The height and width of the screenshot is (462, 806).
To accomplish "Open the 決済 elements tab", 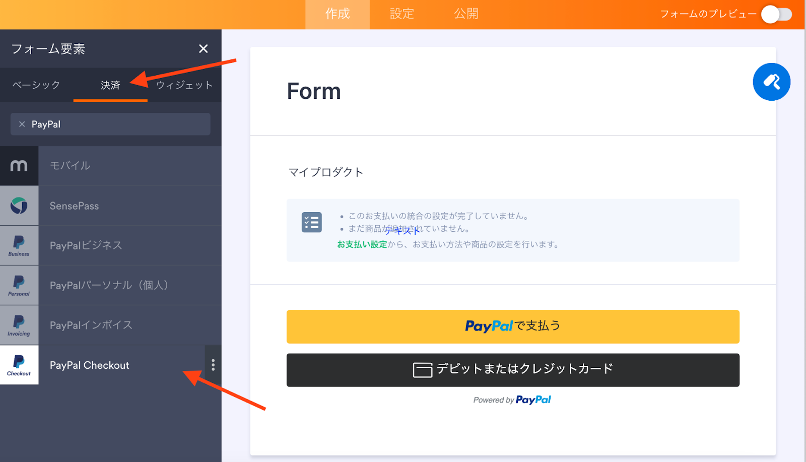I will (x=110, y=85).
